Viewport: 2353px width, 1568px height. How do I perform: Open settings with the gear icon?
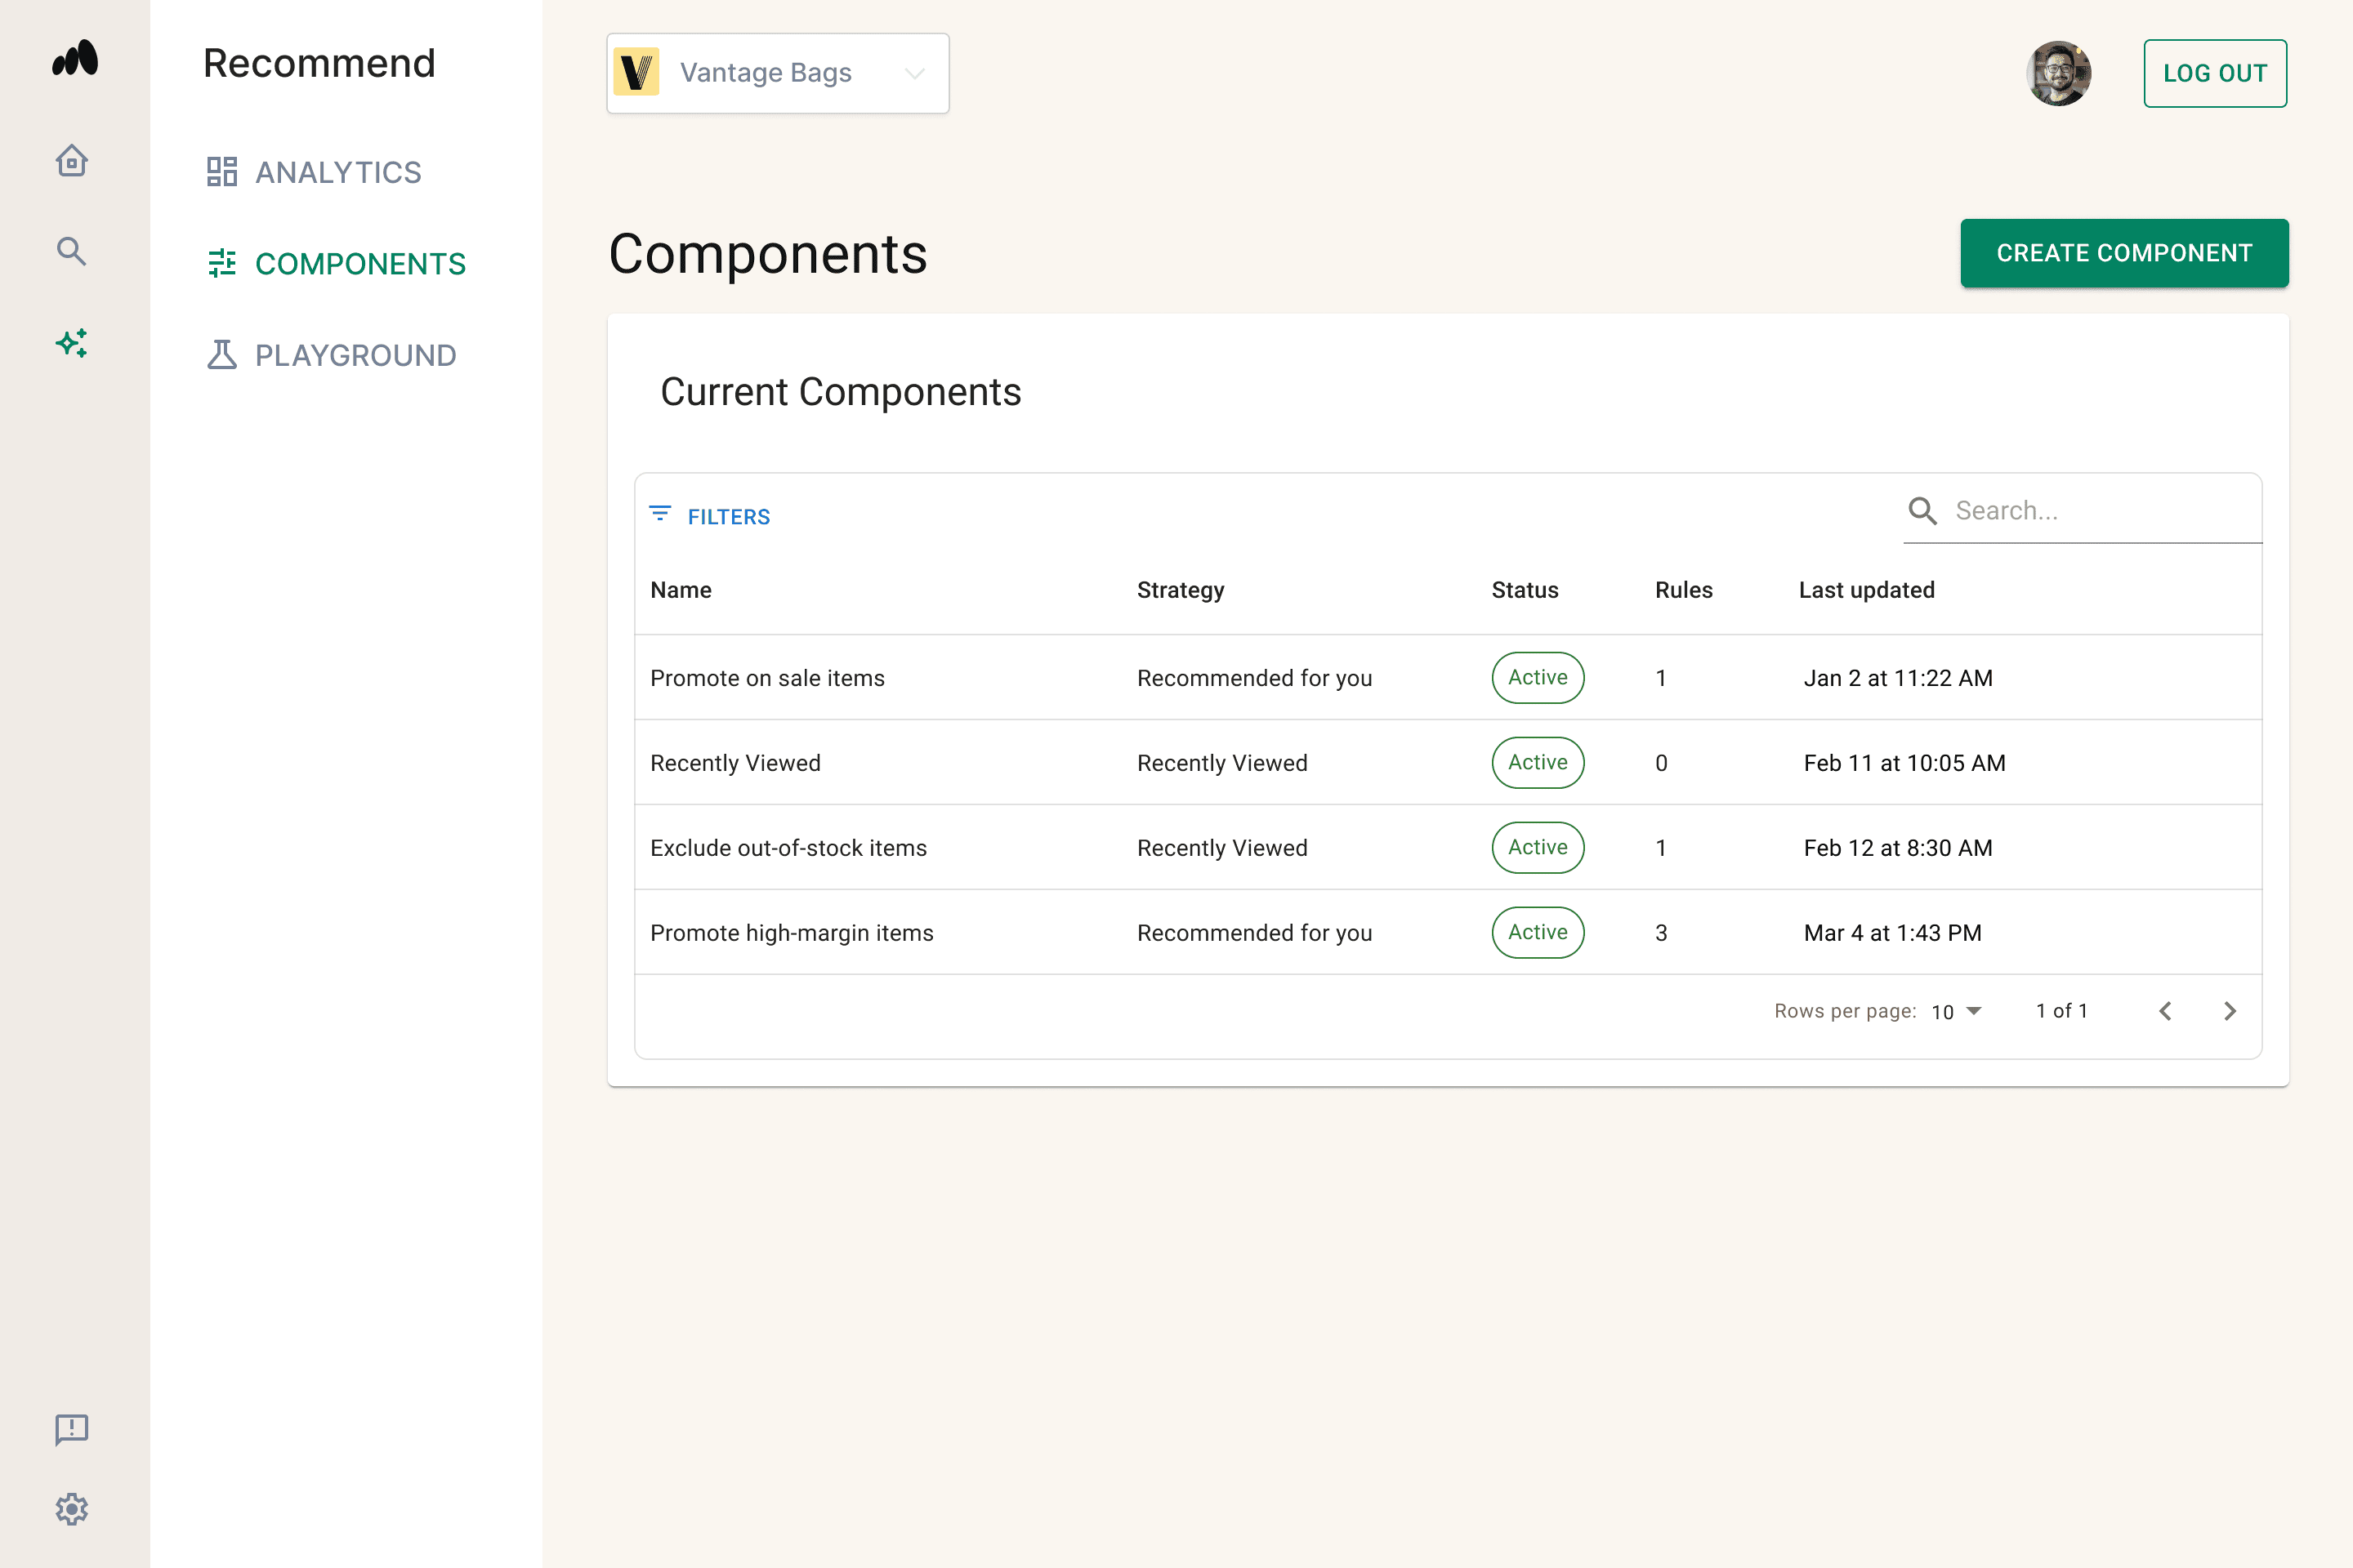click(71, 1510)
